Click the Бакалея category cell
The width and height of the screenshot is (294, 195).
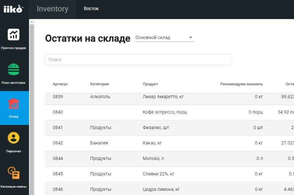pos(99,143)
